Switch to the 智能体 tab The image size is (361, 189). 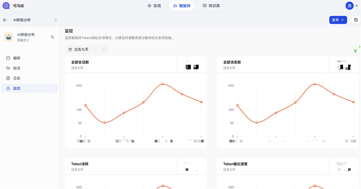click(x=182, y=6)
